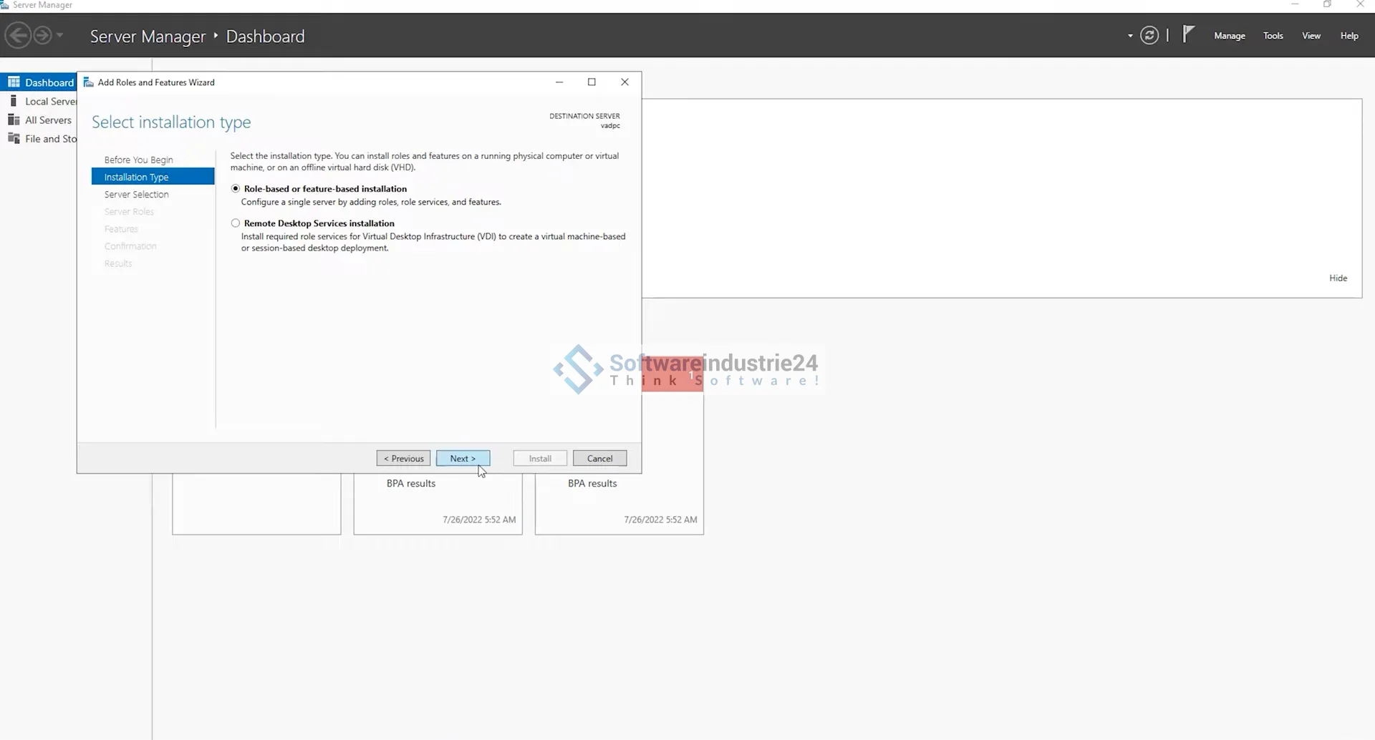Click Hide link in welcome panel
The image size is (1375, 740).
pos(1338,278)
